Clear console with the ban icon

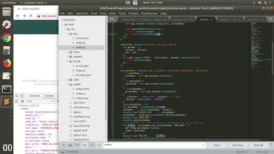[x=22, y=101]
